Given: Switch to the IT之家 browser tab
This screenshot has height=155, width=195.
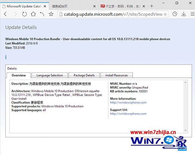Looking at the screenshot, I should (123, 6).
